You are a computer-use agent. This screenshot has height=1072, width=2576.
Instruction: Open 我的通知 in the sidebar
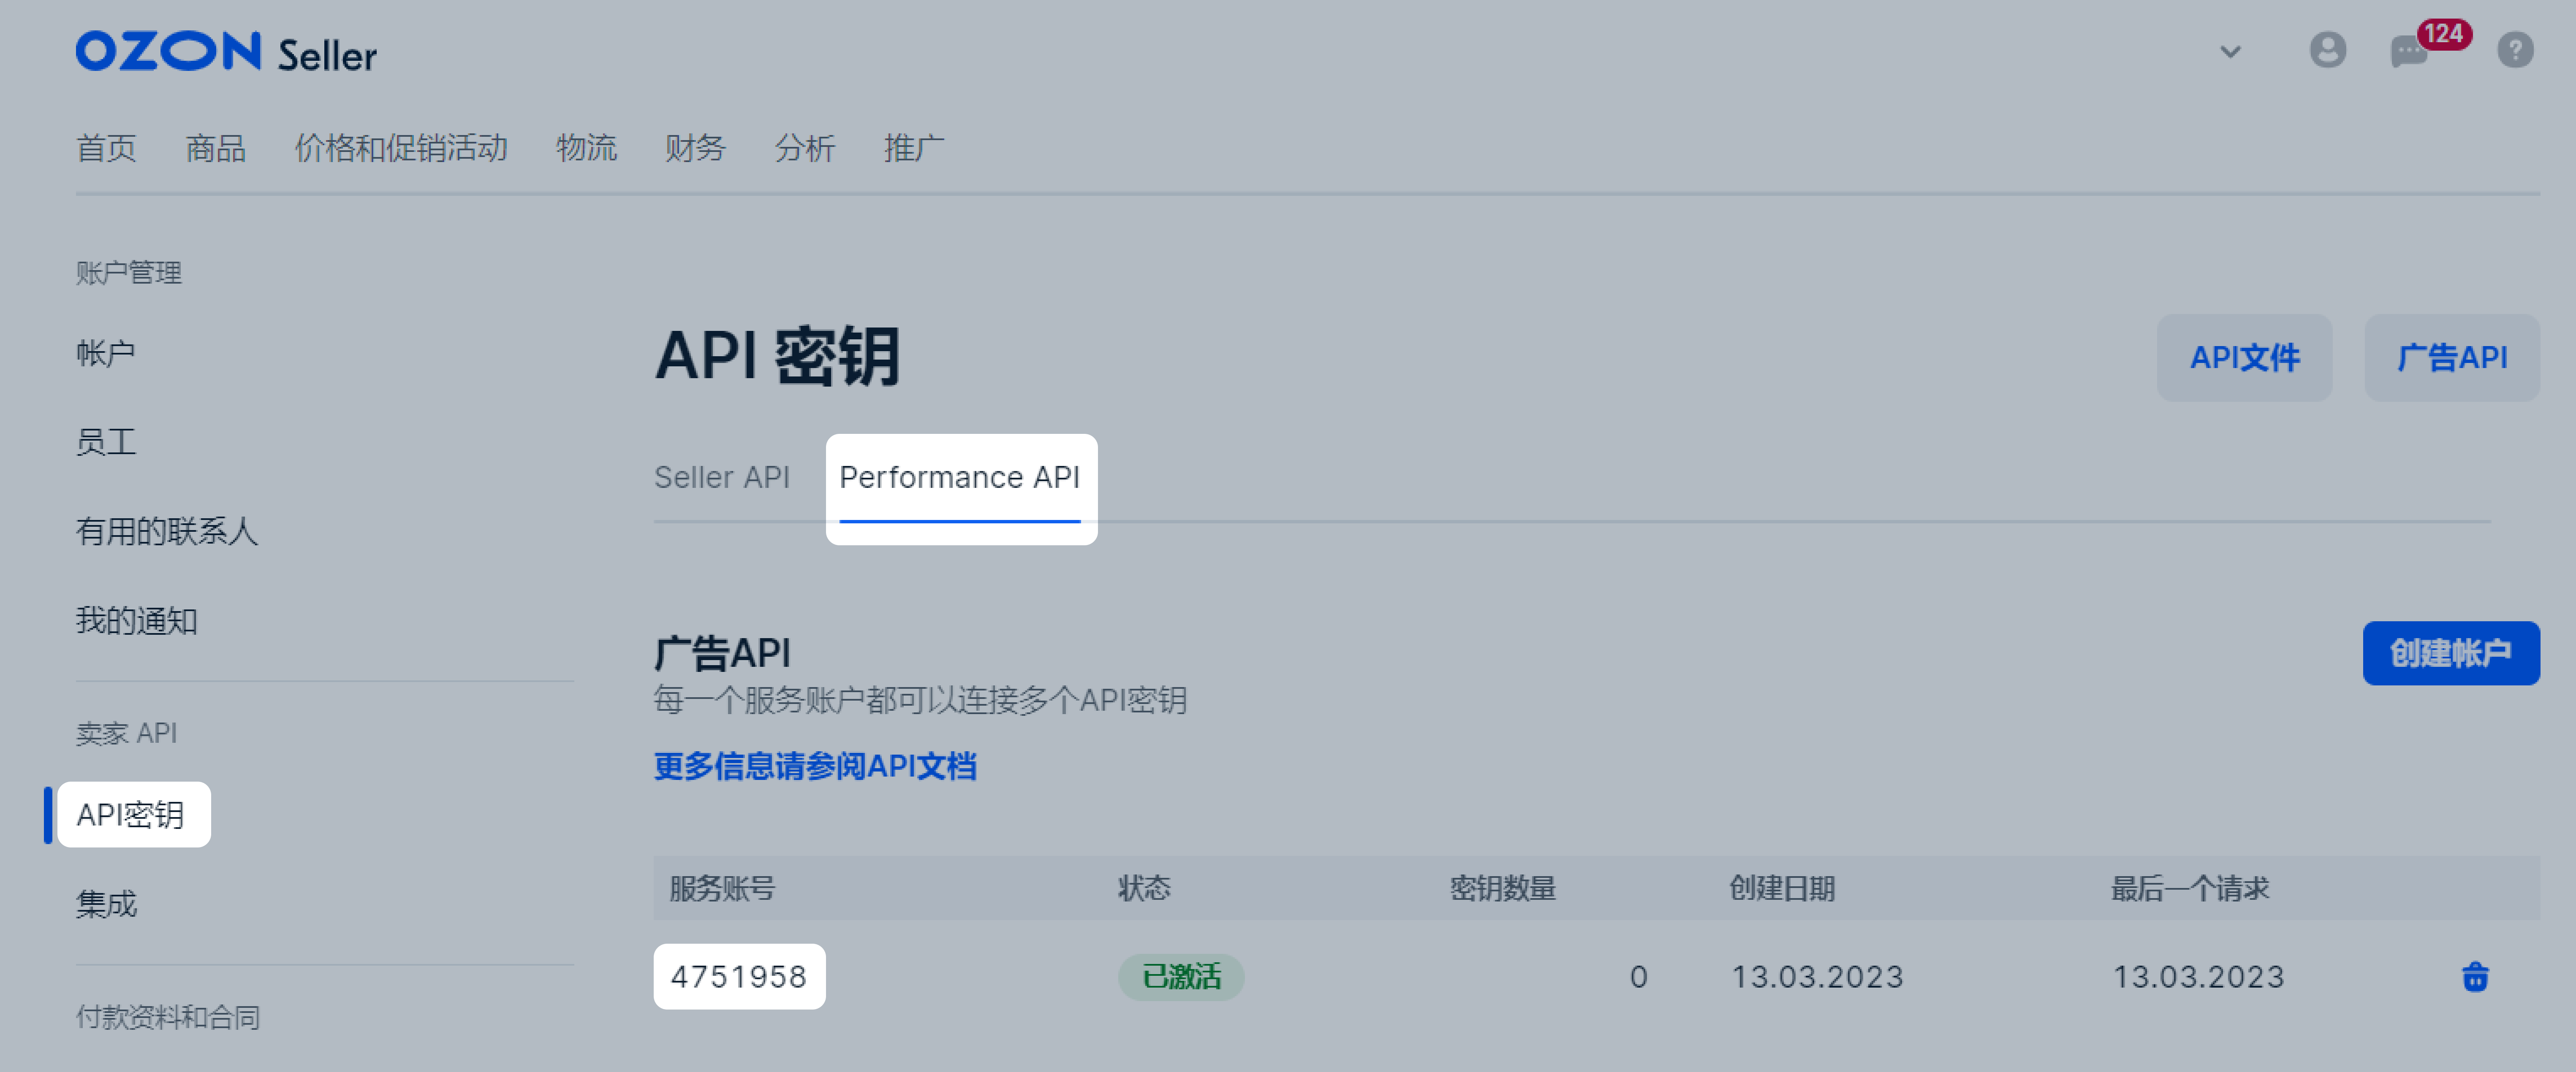click(x=137, y=620)
